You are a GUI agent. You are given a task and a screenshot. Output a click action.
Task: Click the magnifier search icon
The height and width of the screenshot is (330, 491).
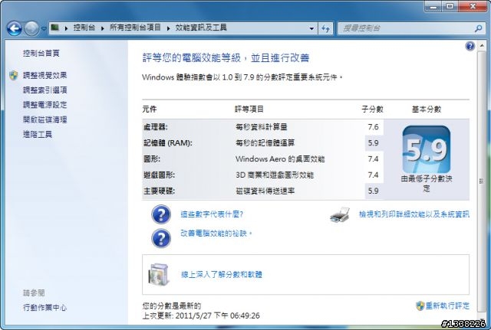click(x=478, y=28)
